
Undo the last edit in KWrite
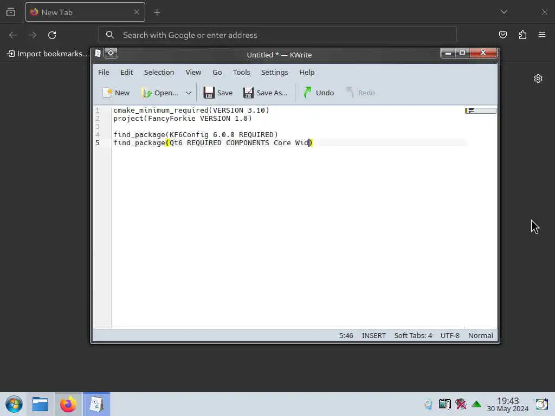pyautogui.click(x=319, y=93)
